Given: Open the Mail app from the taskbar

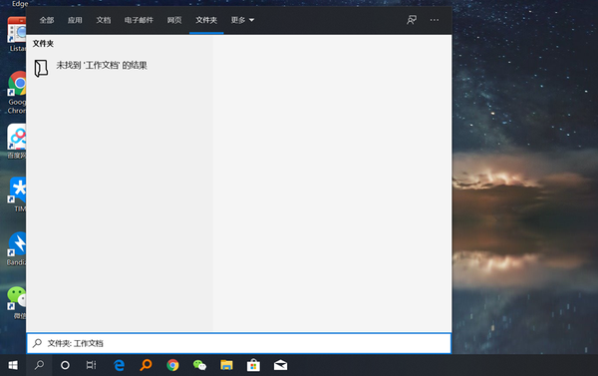Looking at the screenshot, I should point(280,365).
